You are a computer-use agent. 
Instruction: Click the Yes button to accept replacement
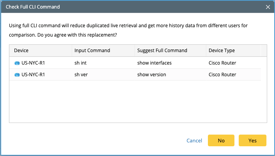252,140
